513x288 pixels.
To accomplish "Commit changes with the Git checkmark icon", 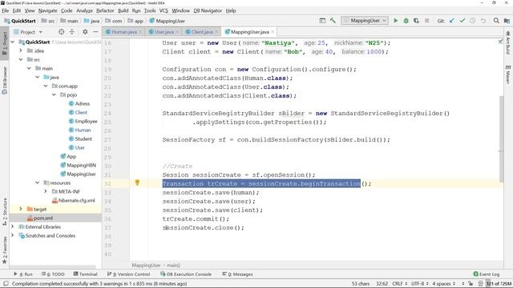I will click(463, 21).
